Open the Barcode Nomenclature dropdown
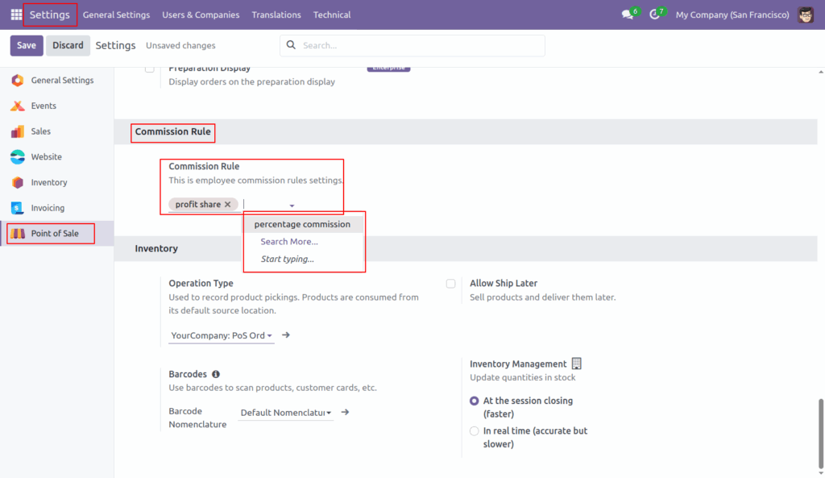825x478 pixels. [286, 412]
